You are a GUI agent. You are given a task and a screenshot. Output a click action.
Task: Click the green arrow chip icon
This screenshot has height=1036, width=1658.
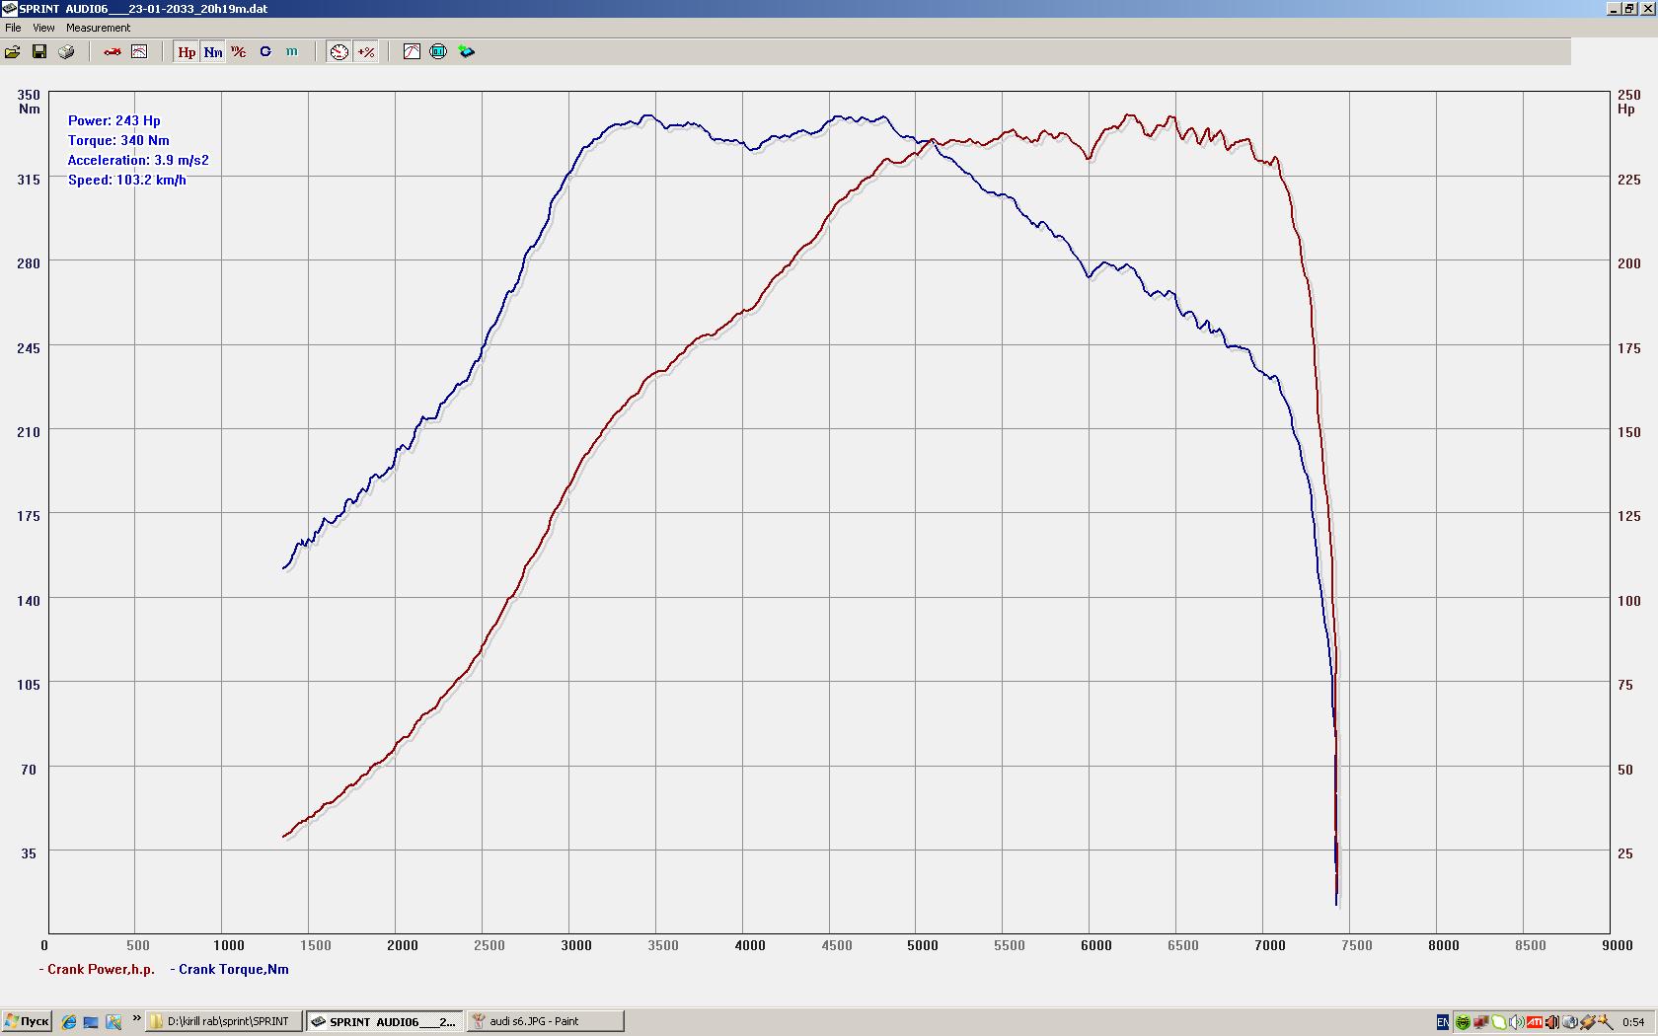(x=467, y=51)
